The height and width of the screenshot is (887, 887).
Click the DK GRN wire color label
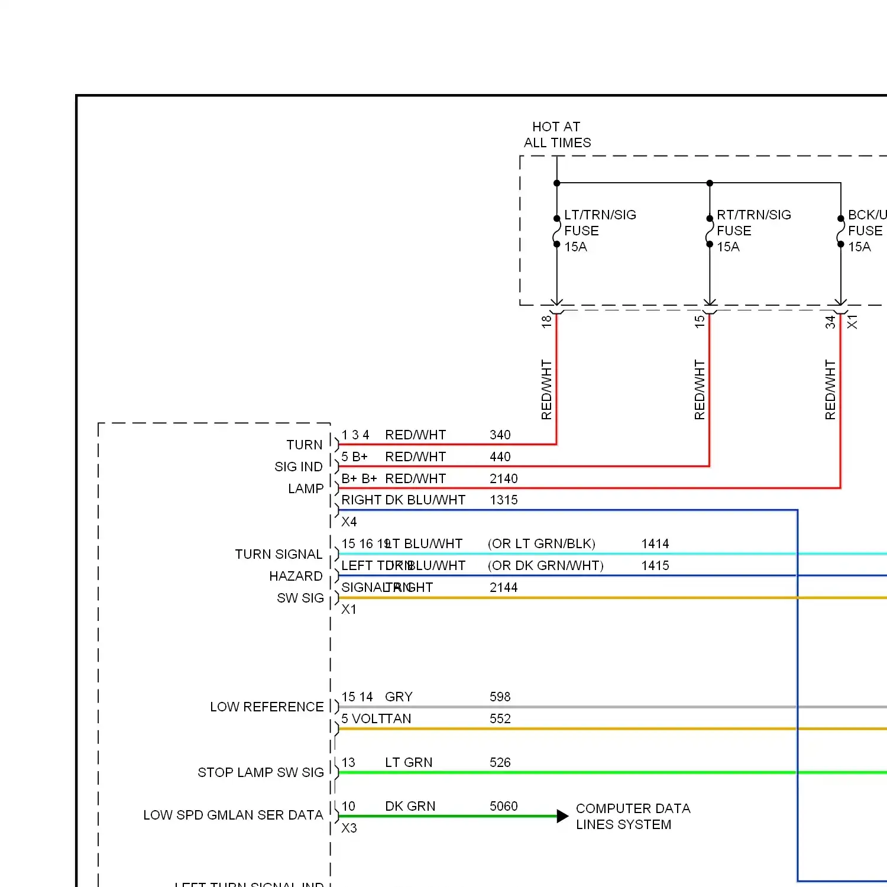point(410,806)
